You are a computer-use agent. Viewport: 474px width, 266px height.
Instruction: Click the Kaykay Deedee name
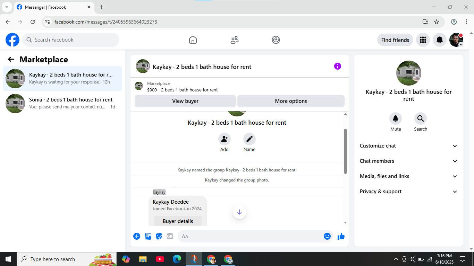coord(171,202)
